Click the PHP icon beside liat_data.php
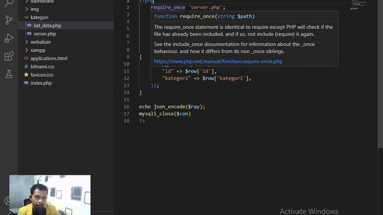 [29, 26]
